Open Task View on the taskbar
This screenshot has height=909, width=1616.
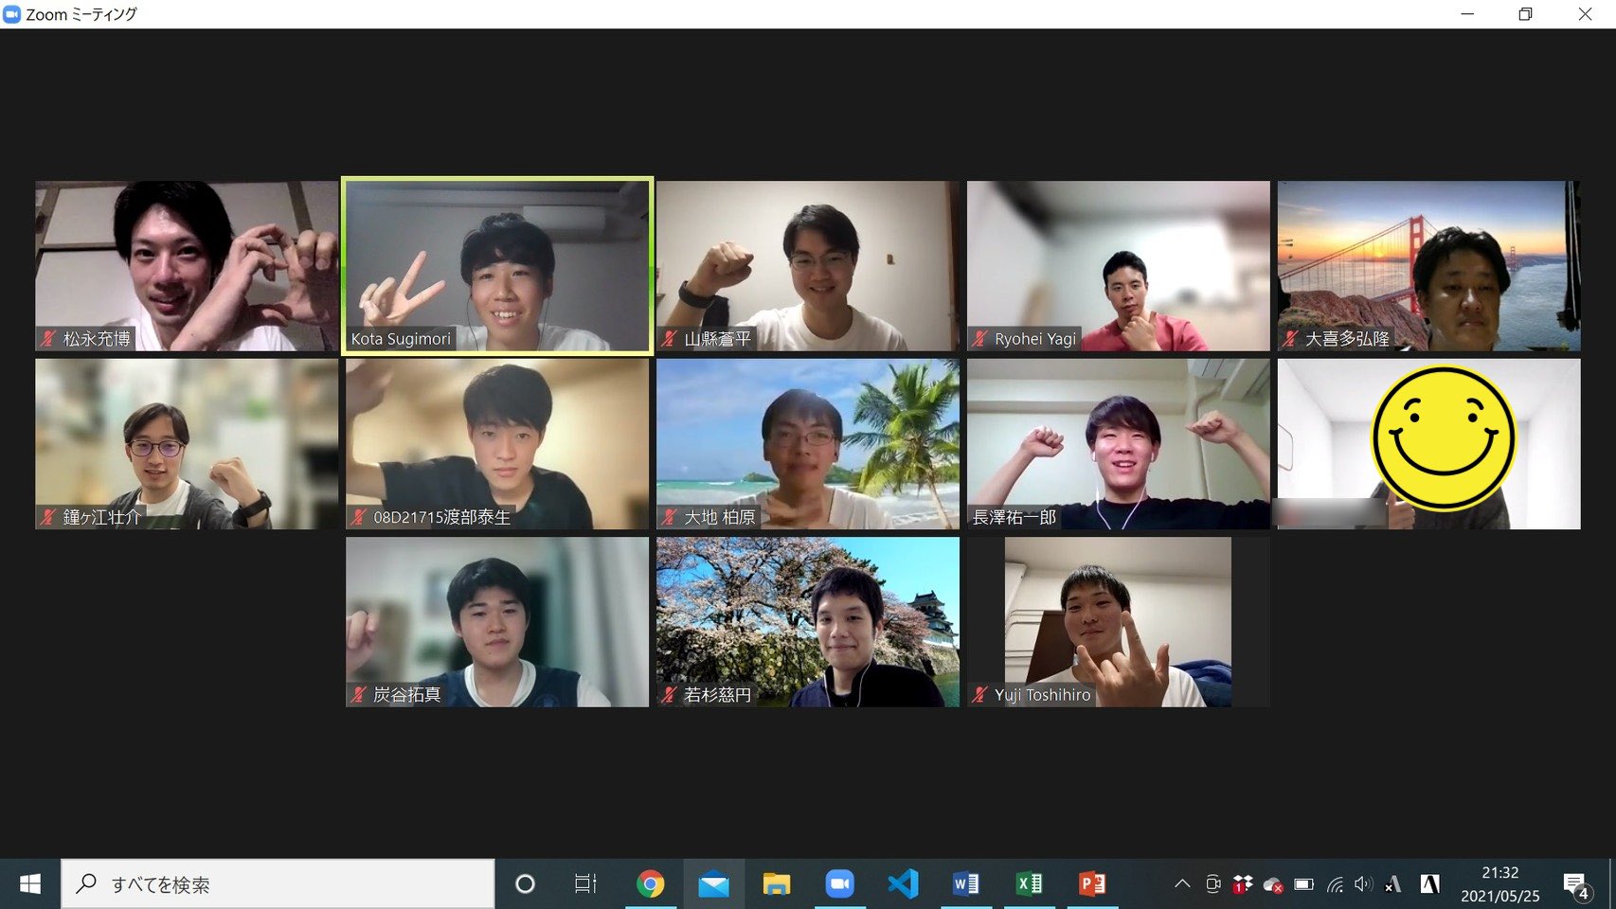coord(585,884)
